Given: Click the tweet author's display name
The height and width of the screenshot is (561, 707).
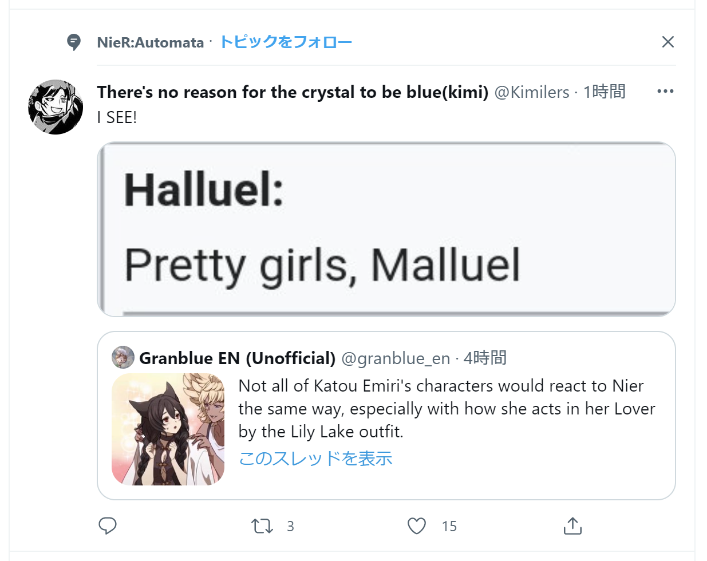Looking at the screenshot, I should 293,92.
